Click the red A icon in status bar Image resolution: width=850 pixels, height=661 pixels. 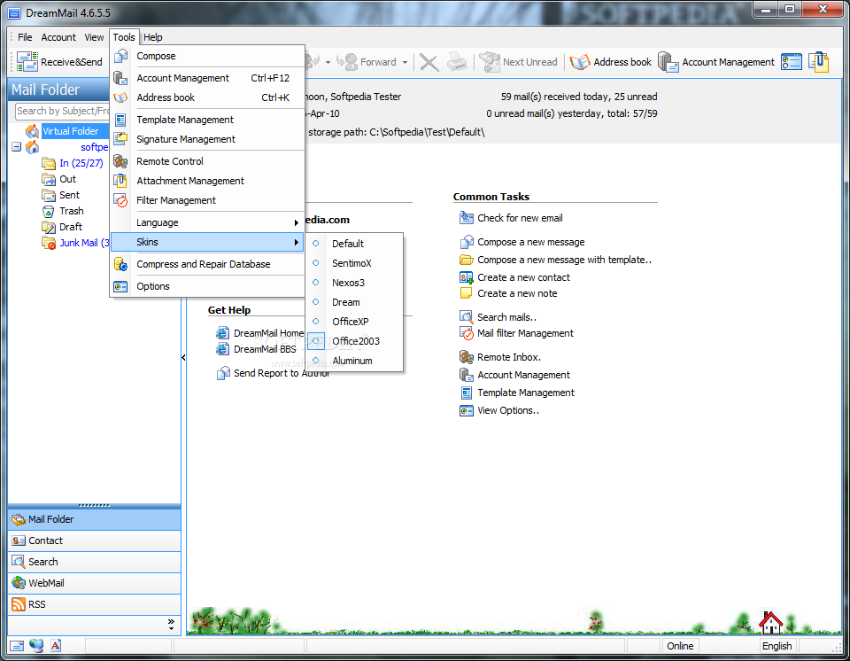tap(55, 646)
